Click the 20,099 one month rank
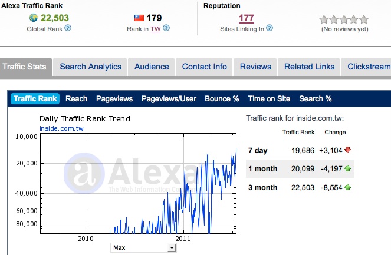Screen dimensions: 391x255 303,169
